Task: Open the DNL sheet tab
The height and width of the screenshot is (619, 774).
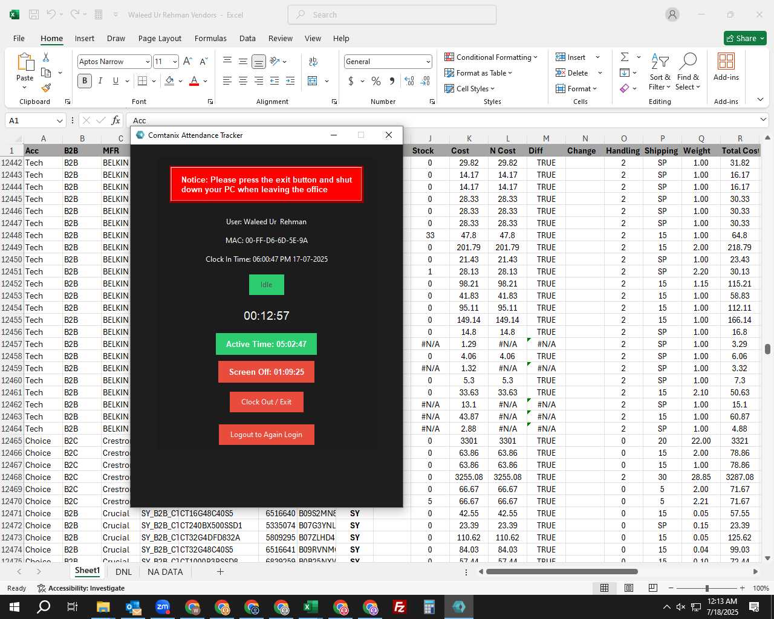Action: [123, 571]
